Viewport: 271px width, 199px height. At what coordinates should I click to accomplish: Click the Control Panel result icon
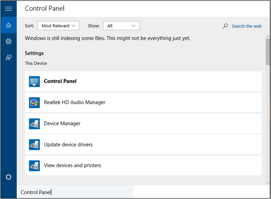point(35,81)
